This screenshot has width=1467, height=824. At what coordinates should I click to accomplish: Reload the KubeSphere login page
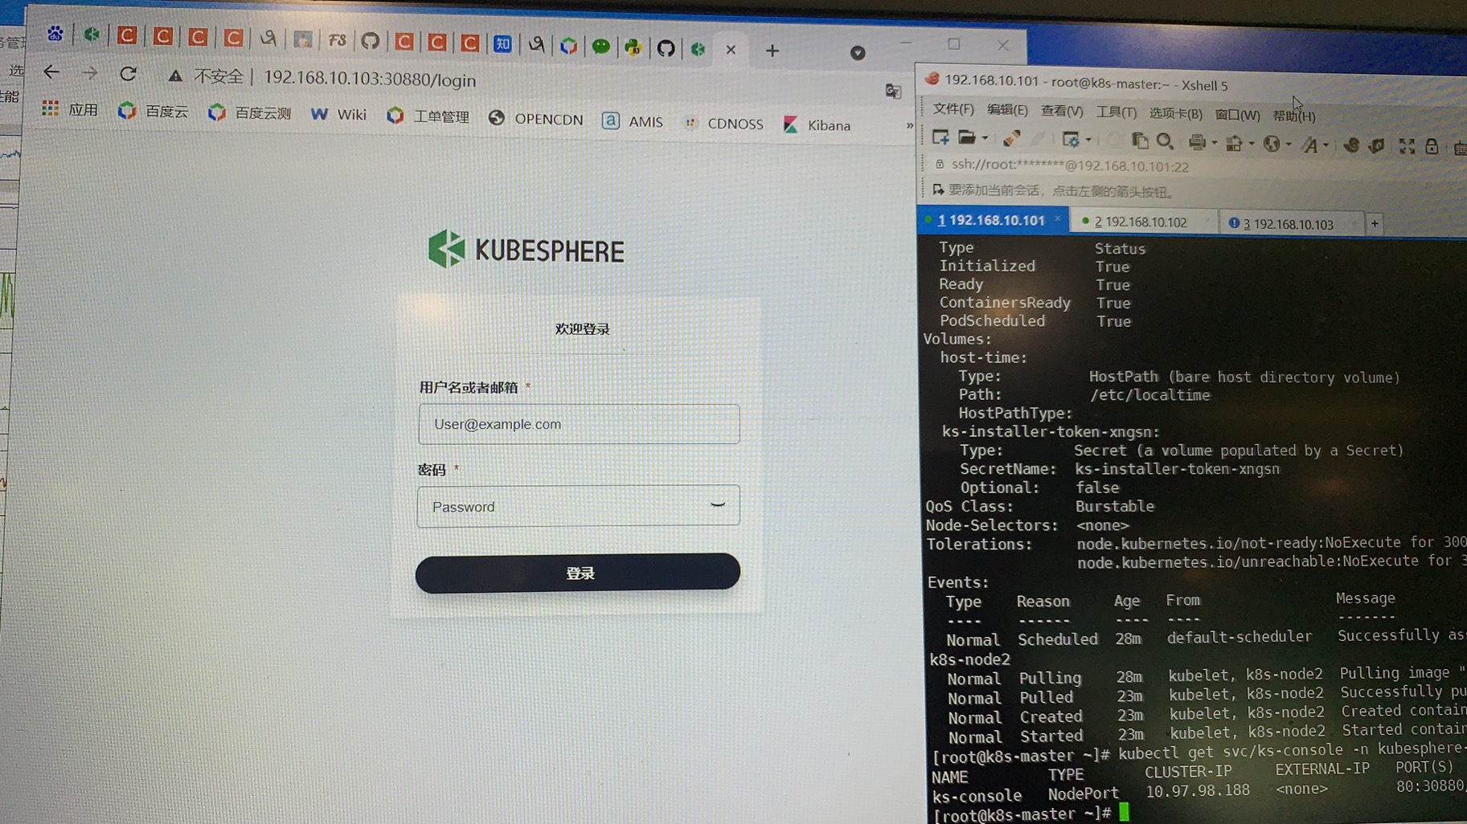coord(128,74)
